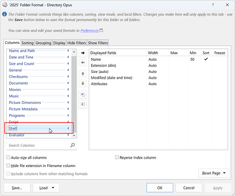Viewport: 235px width, 196px height.
Task: Select the Name displayed field row
Action: [158, 59]
